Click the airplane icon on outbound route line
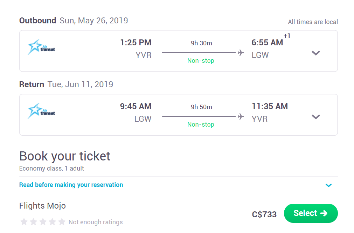 coord(241,53)
